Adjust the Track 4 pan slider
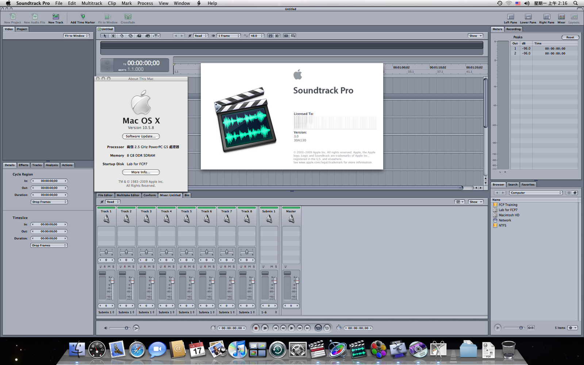Screen dimensions: 584x365 [x=166, y=252]
